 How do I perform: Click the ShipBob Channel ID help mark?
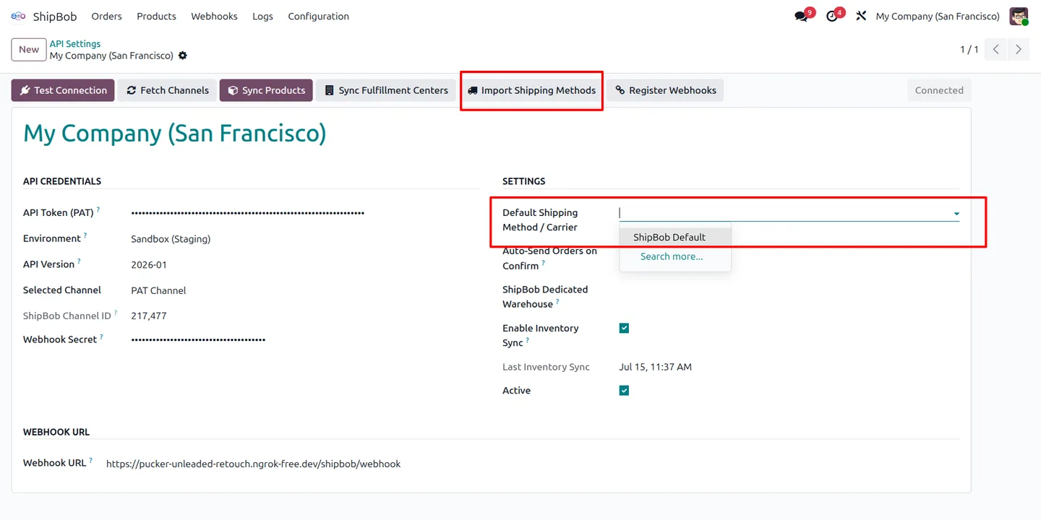(x=116, y=313)
